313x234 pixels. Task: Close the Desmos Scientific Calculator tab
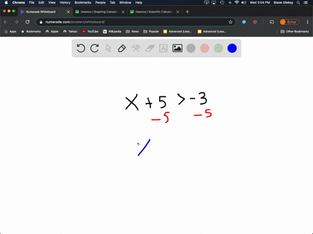(x=178, y=12)
